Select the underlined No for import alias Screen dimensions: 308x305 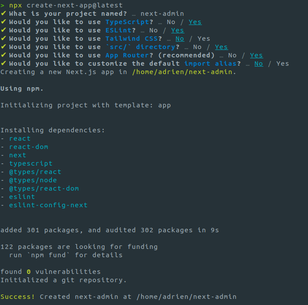tap(258, 64)
